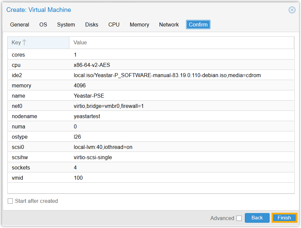Go Back to the previous step
The height and width of the screenshot is (228, 301).
[x=257, y=218]
